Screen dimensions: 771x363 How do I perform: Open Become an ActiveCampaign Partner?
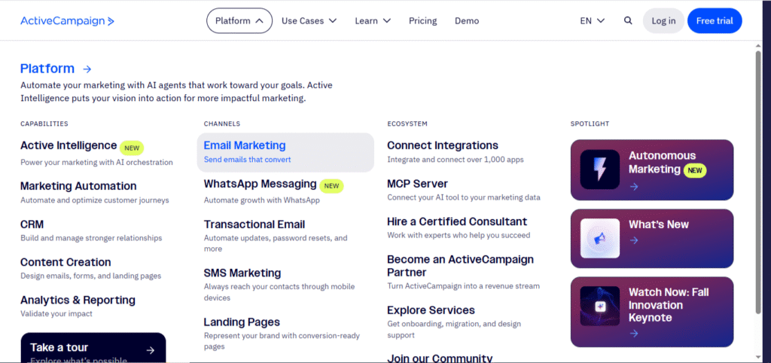(460, 266)
